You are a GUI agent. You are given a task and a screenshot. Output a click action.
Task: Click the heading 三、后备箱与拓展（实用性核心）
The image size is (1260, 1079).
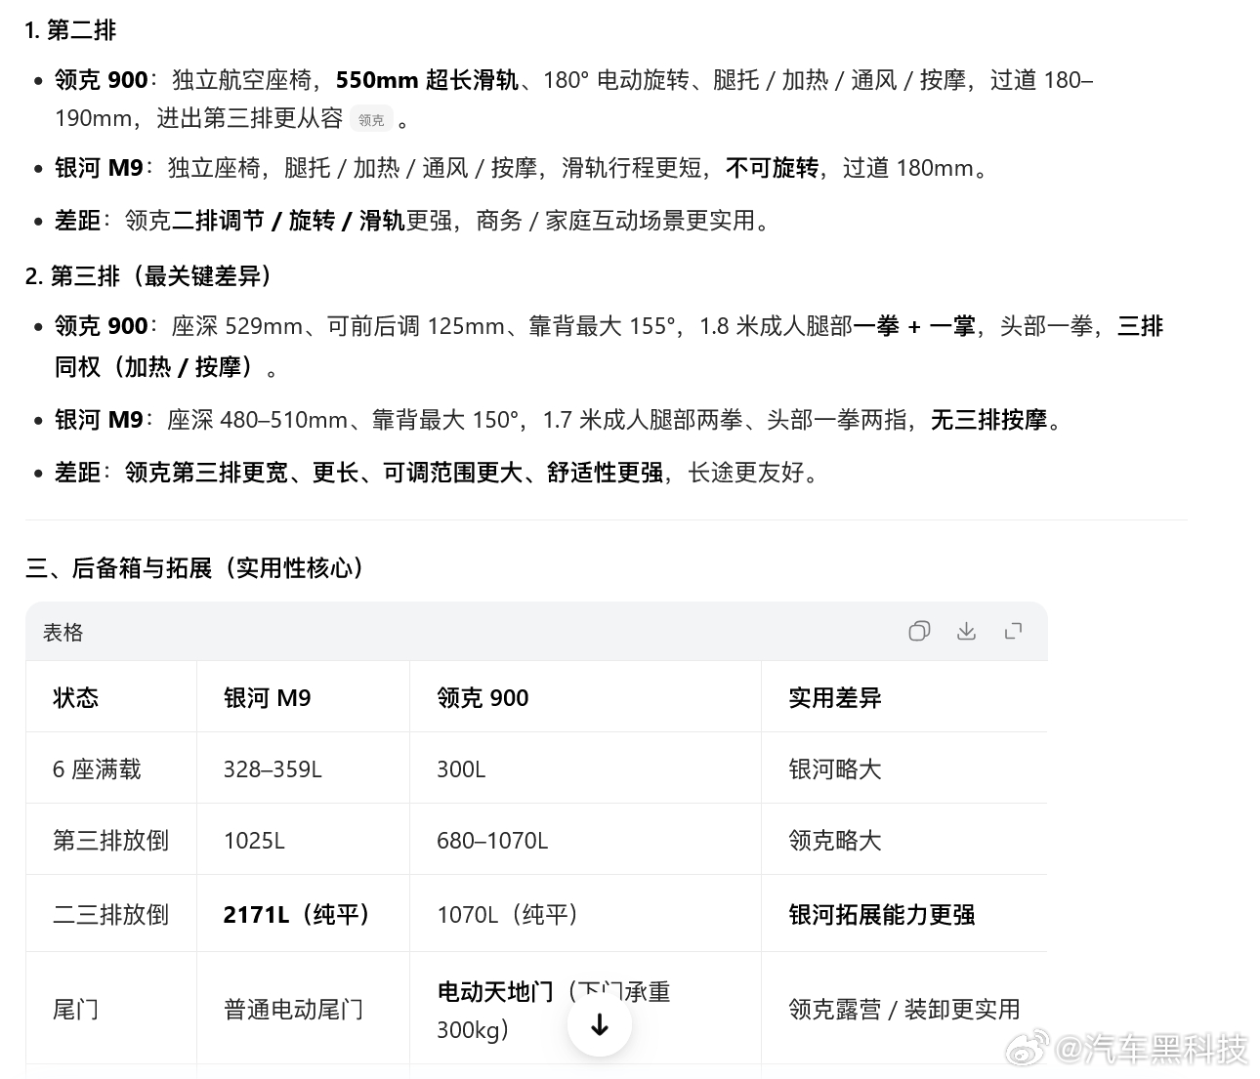point(195,567)
